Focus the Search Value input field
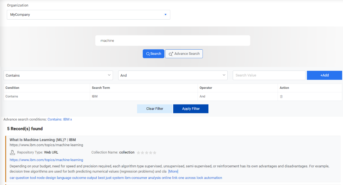Viewport: 343px width, 185px height. click(269, 75)
